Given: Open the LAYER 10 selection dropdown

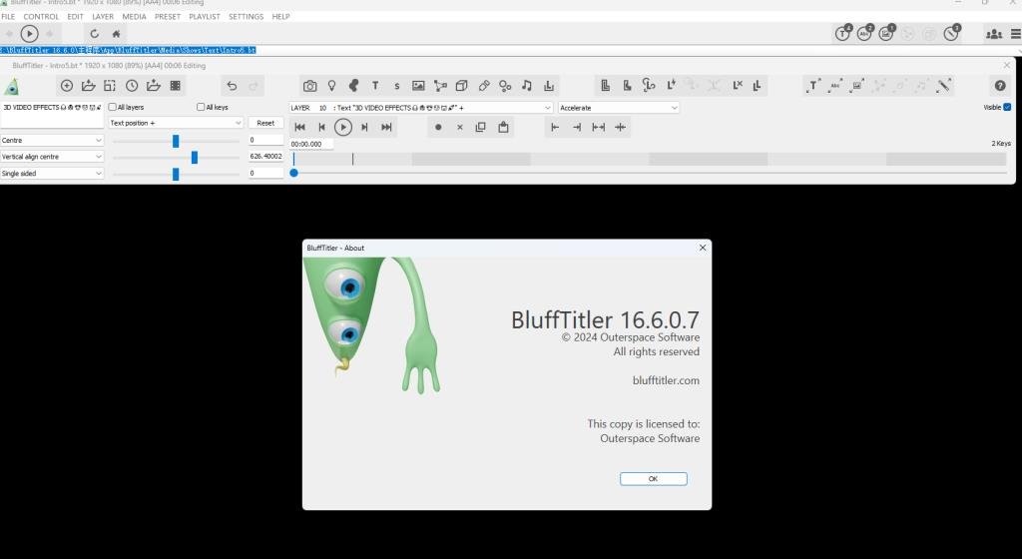Looking at the screenshot, I should (421, 108).
